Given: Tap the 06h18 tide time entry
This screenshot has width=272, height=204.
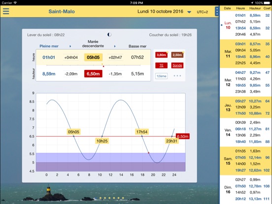Looking at the screenshot, I should pos(240,129).
